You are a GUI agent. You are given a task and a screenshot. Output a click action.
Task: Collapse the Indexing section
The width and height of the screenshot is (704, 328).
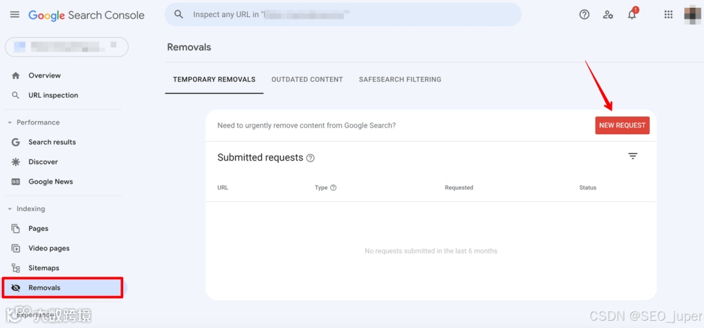(10, 209)
